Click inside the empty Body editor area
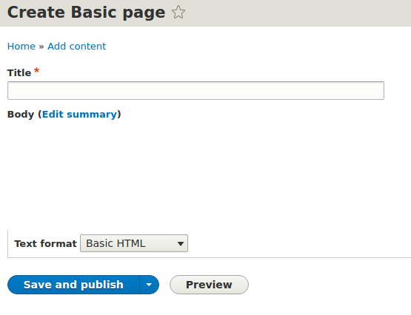This screenshot has width=411, height=315. click(209, 175)
